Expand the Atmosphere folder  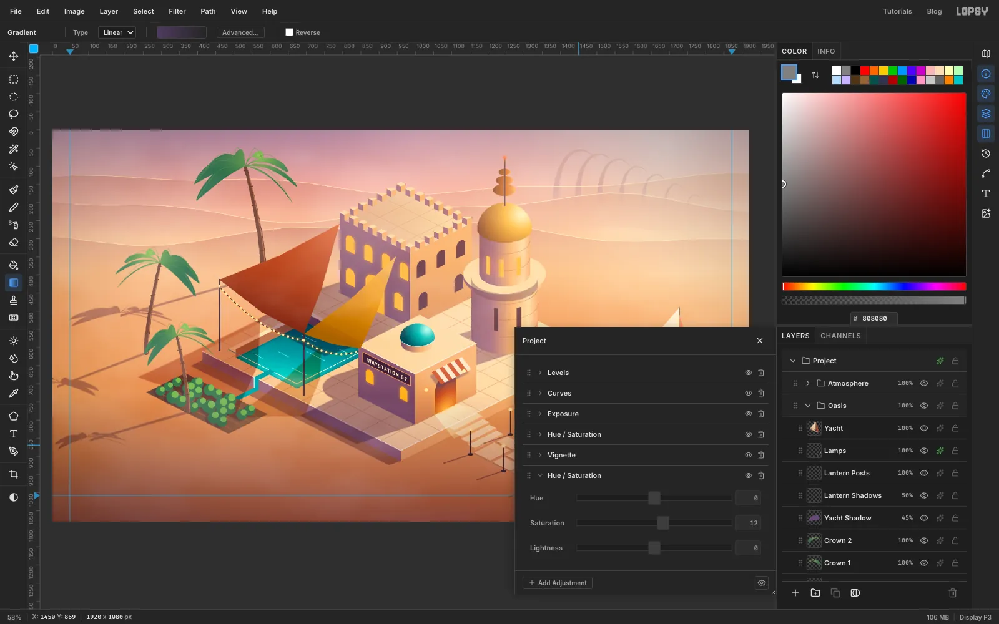pos(808,383)
